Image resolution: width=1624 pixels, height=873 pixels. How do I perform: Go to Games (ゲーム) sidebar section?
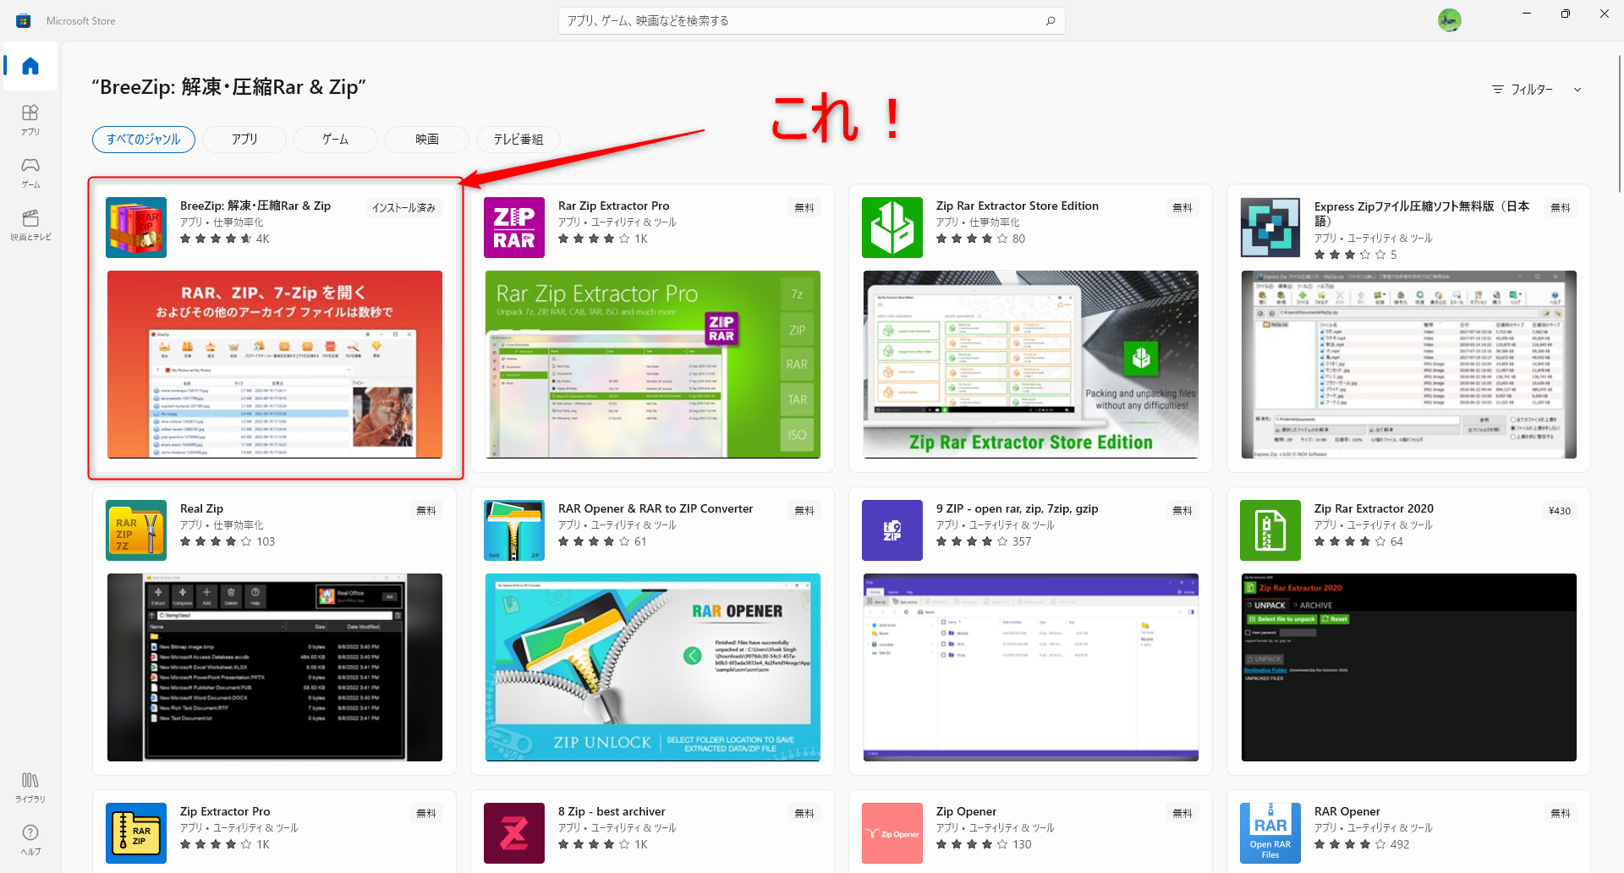(30, 172)
